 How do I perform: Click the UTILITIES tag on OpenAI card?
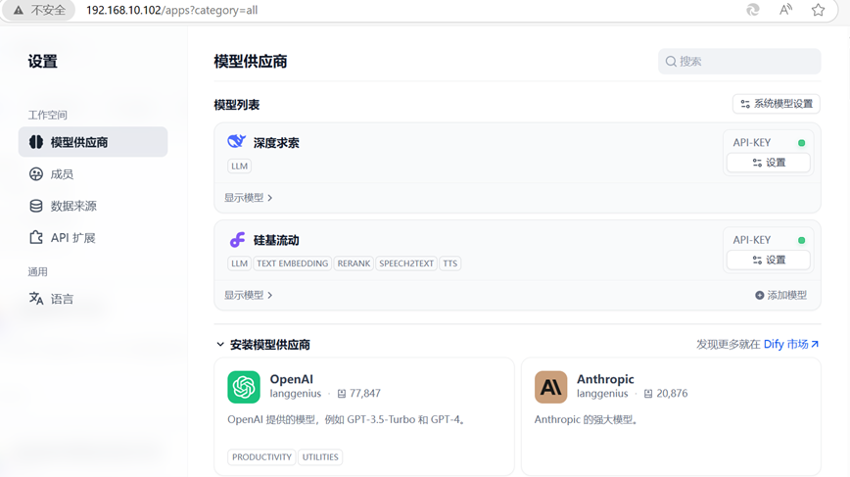pos(320,457)
